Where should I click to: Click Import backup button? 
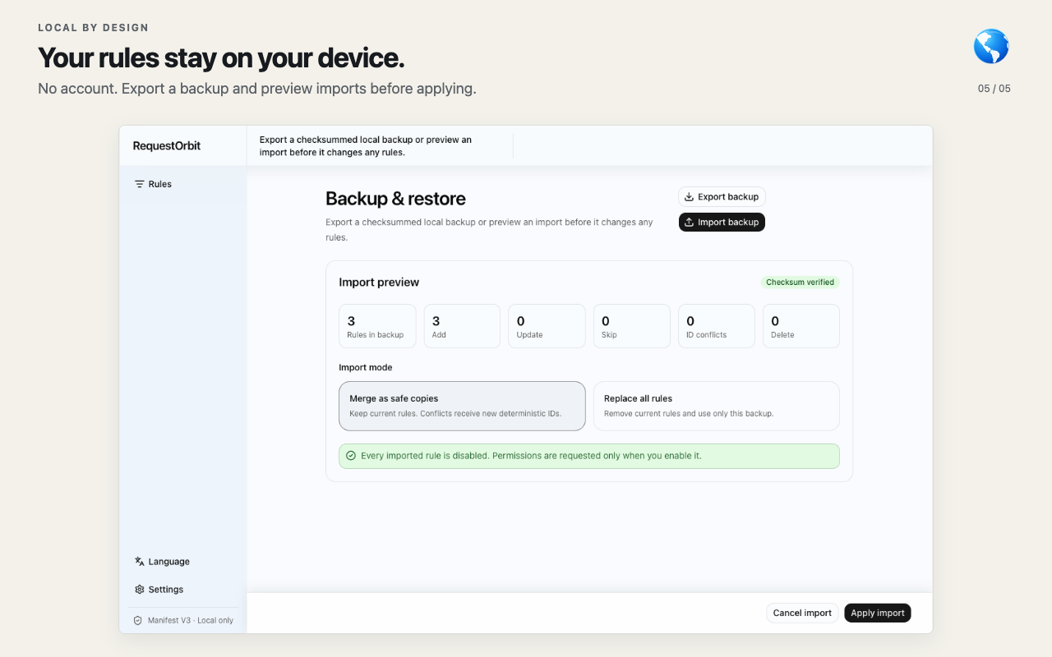pos(722,223)
